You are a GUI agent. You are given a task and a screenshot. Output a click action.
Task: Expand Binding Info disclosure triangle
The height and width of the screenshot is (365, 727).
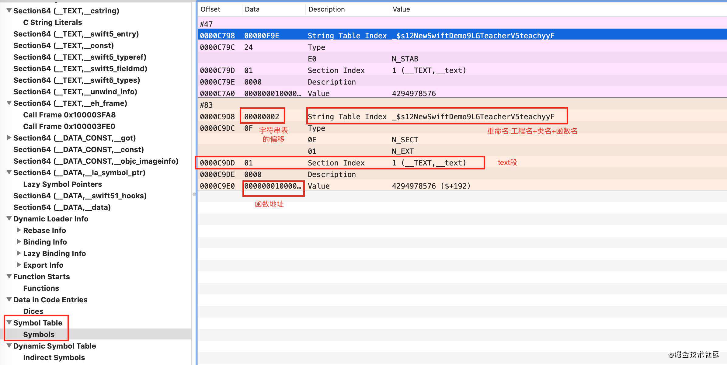tap(19, 242)
